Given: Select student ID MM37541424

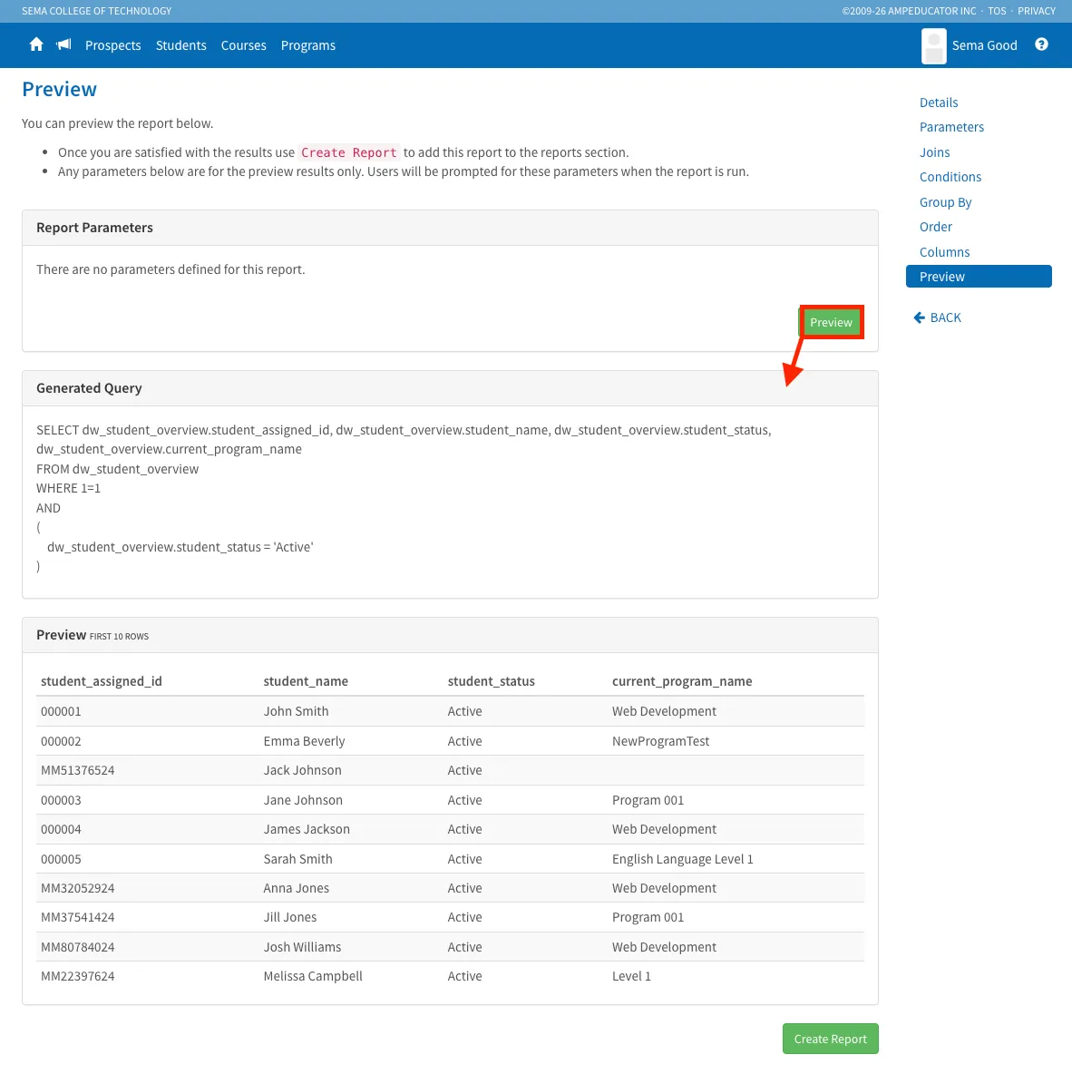Looking at the screenshot, I should [x=77, y=917].
